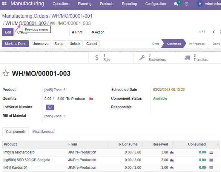Open the 2 Transfers smart button
This screenshot has width=221, height=172.
200,58
